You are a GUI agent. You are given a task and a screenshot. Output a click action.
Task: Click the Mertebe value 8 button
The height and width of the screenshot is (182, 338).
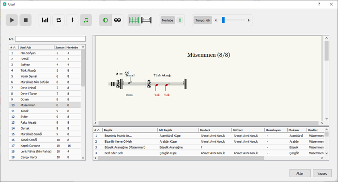click(x=180, y=20)
